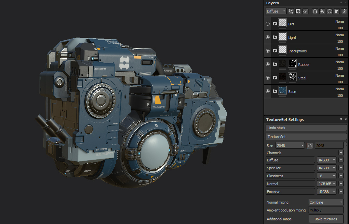The image size is (349, 224).
Task: Toggle visibility of the Base layer
Action: [268, 92]
